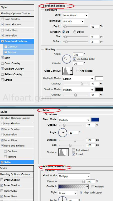Open the Technique dropdown showing Smooth
This screenshot has height=201, width=113.
pos(73,21)
